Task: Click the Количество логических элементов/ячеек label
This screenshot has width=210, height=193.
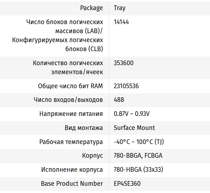Action: click(68, 67)
